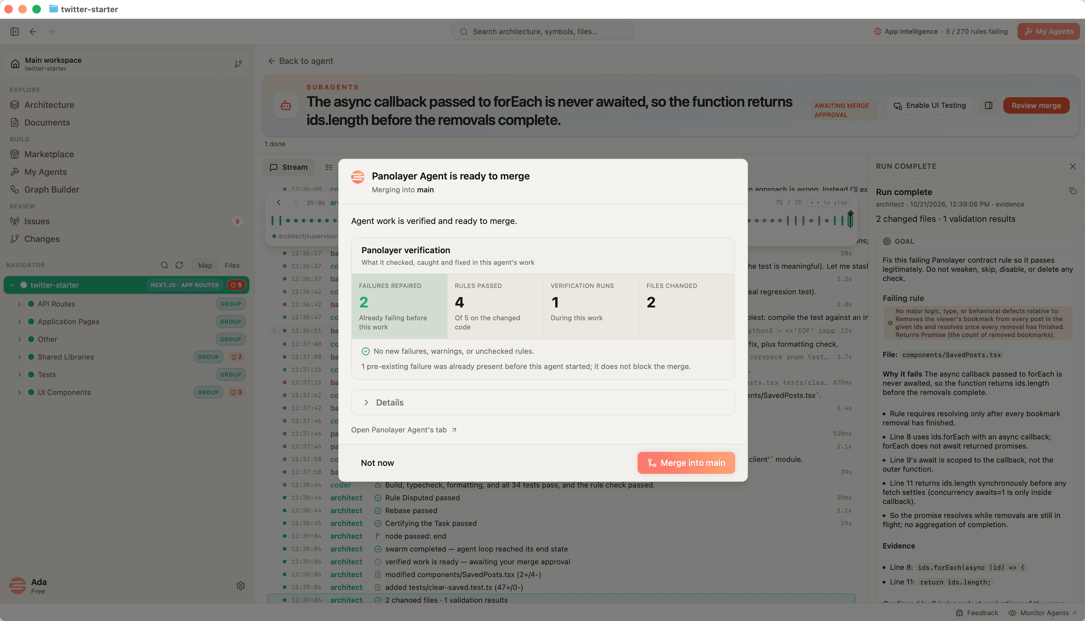Click the subagents robot icon
This screenshot has width=1085, height=621.
point(286,106)
